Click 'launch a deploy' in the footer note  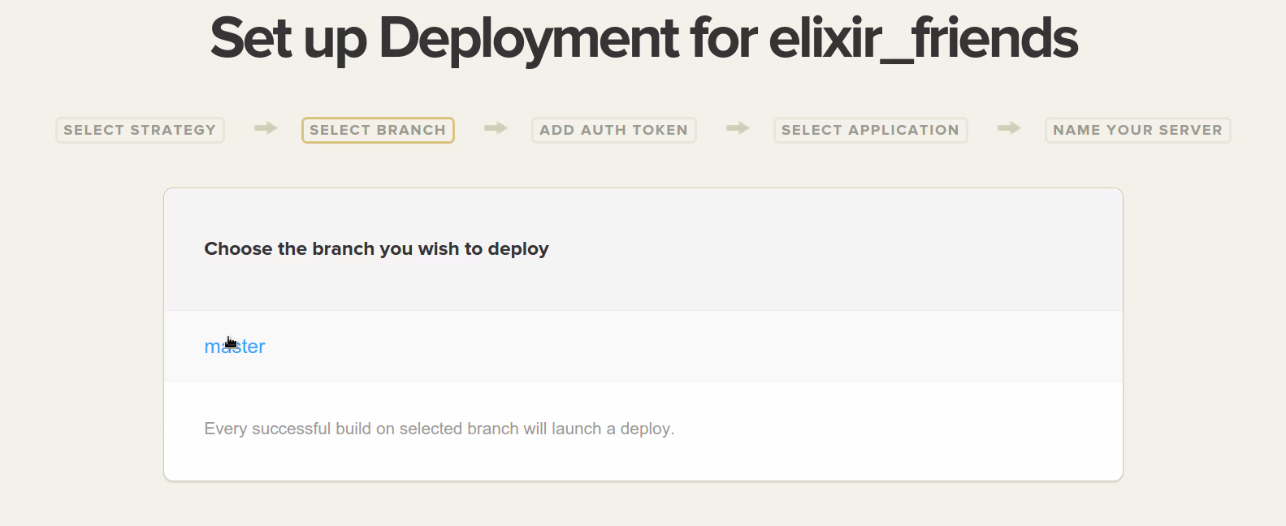(613, 429)
